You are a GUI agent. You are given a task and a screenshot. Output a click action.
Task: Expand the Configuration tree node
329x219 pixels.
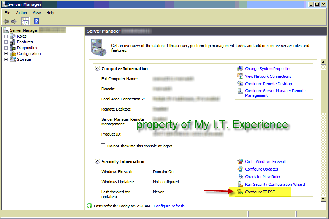click(6, 53)
